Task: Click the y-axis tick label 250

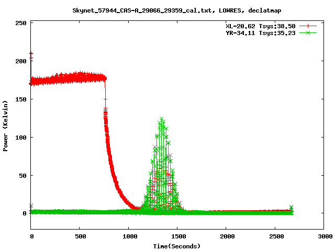Action: pyautogui.click(x=21, y=23)
